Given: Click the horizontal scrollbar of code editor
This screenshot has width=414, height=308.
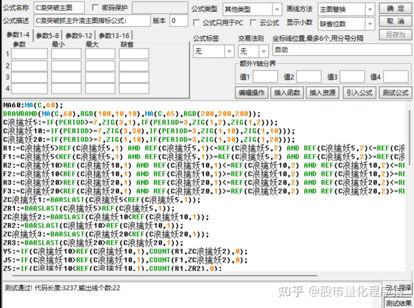Looking at the screenshot, I should coord(165,275).
